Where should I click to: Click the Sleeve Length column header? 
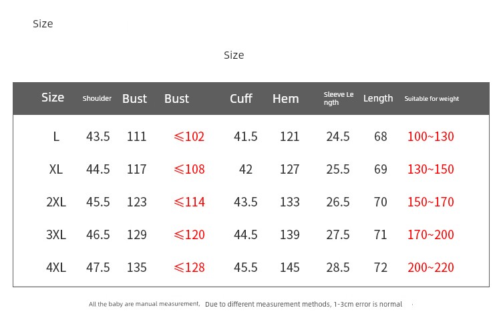338,99
